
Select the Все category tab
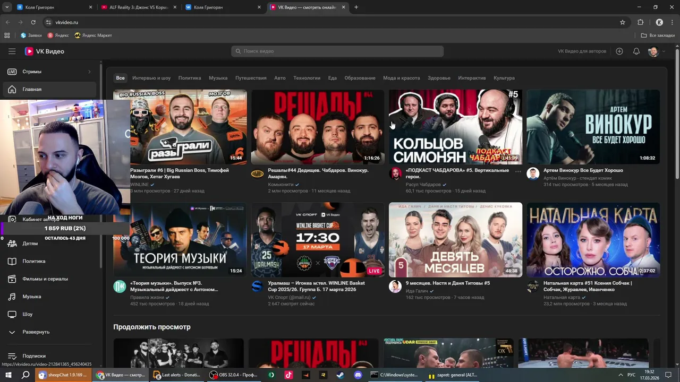click(x=121, y=78)
